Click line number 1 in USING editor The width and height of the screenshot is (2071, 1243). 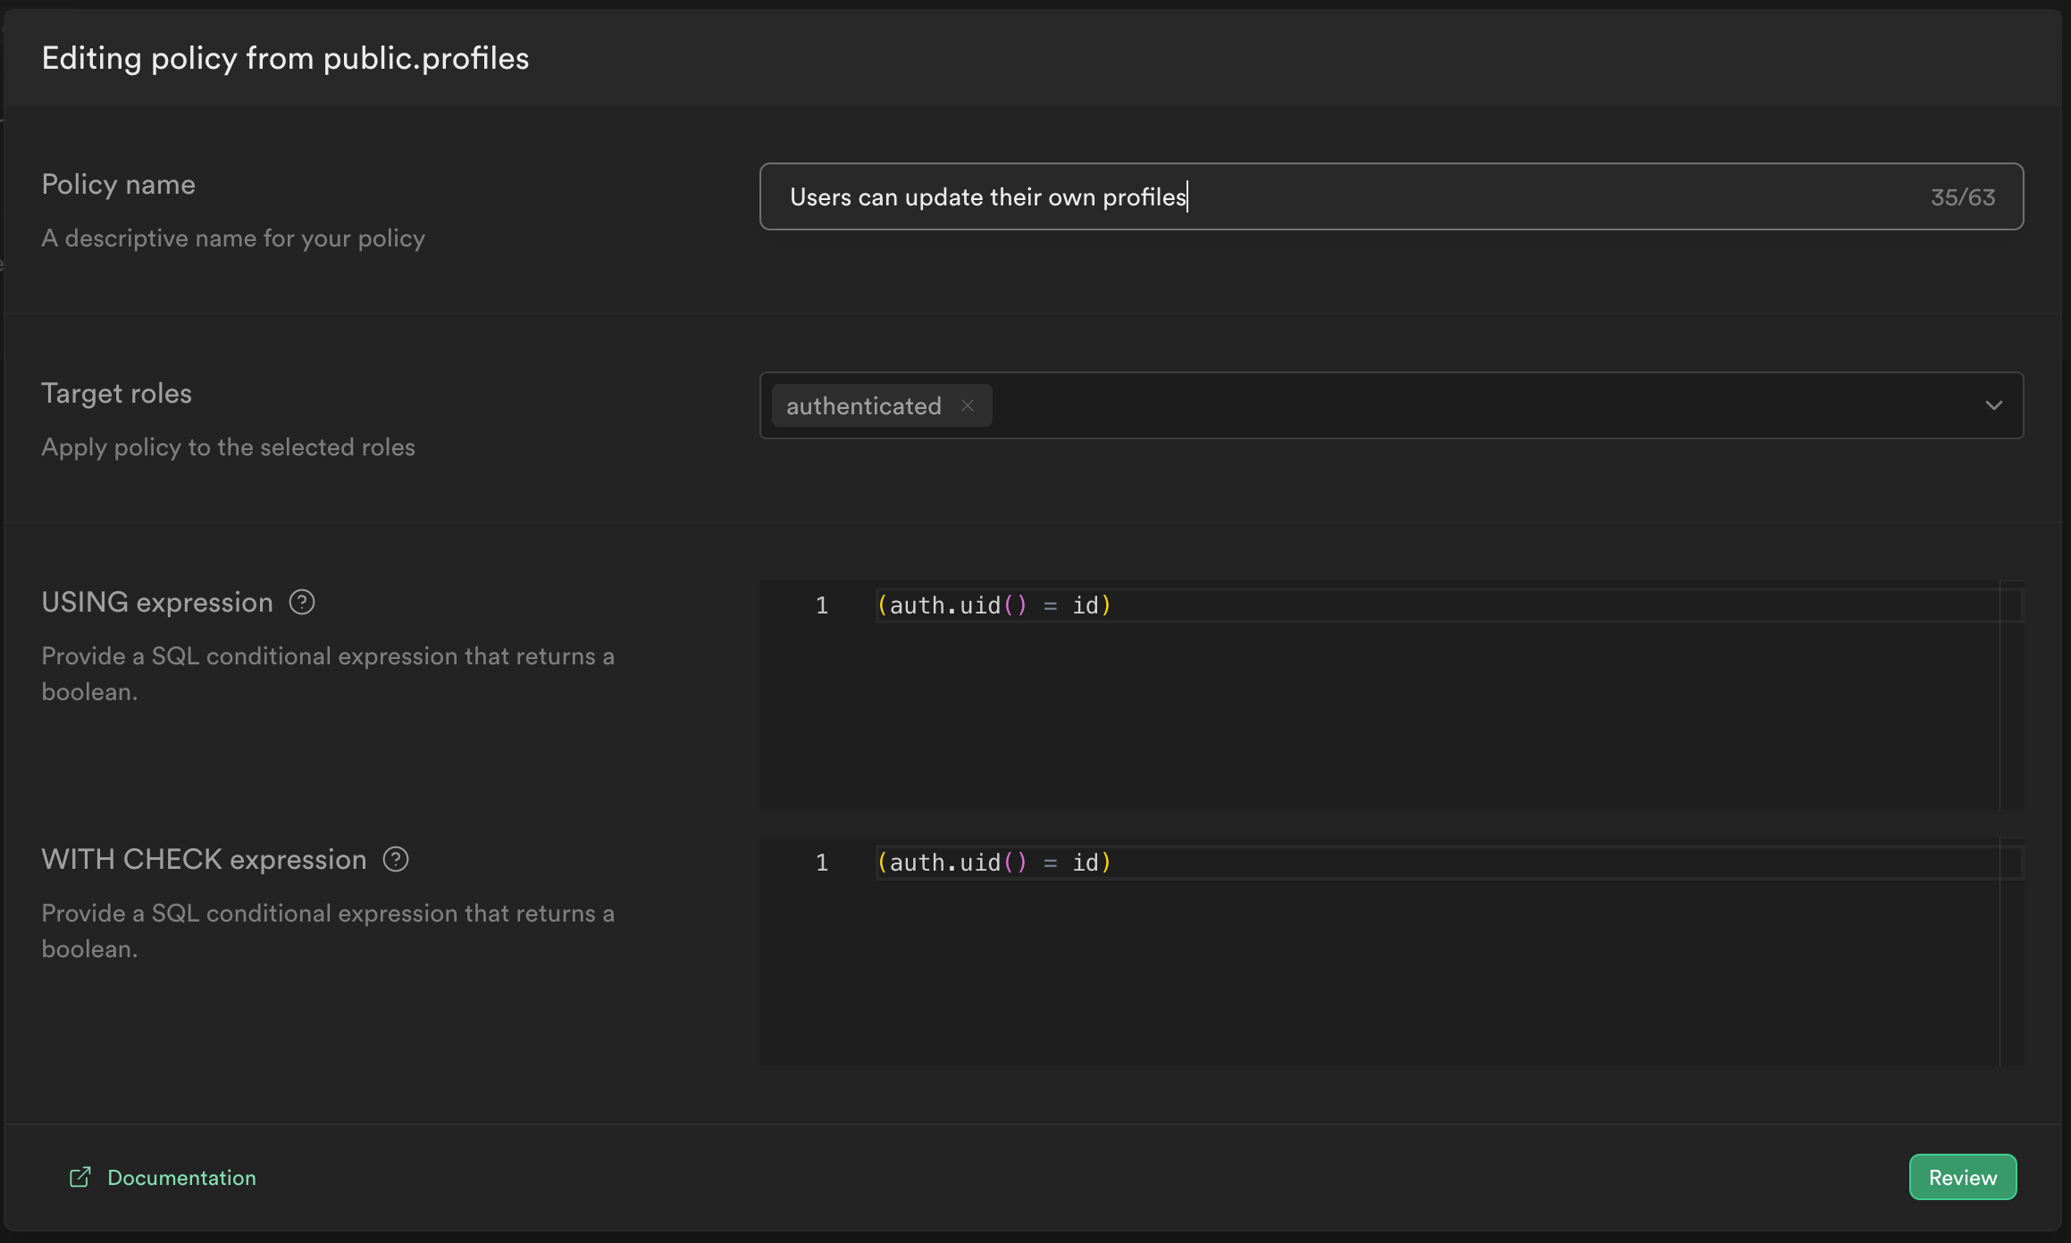click(x=822, y=605)
